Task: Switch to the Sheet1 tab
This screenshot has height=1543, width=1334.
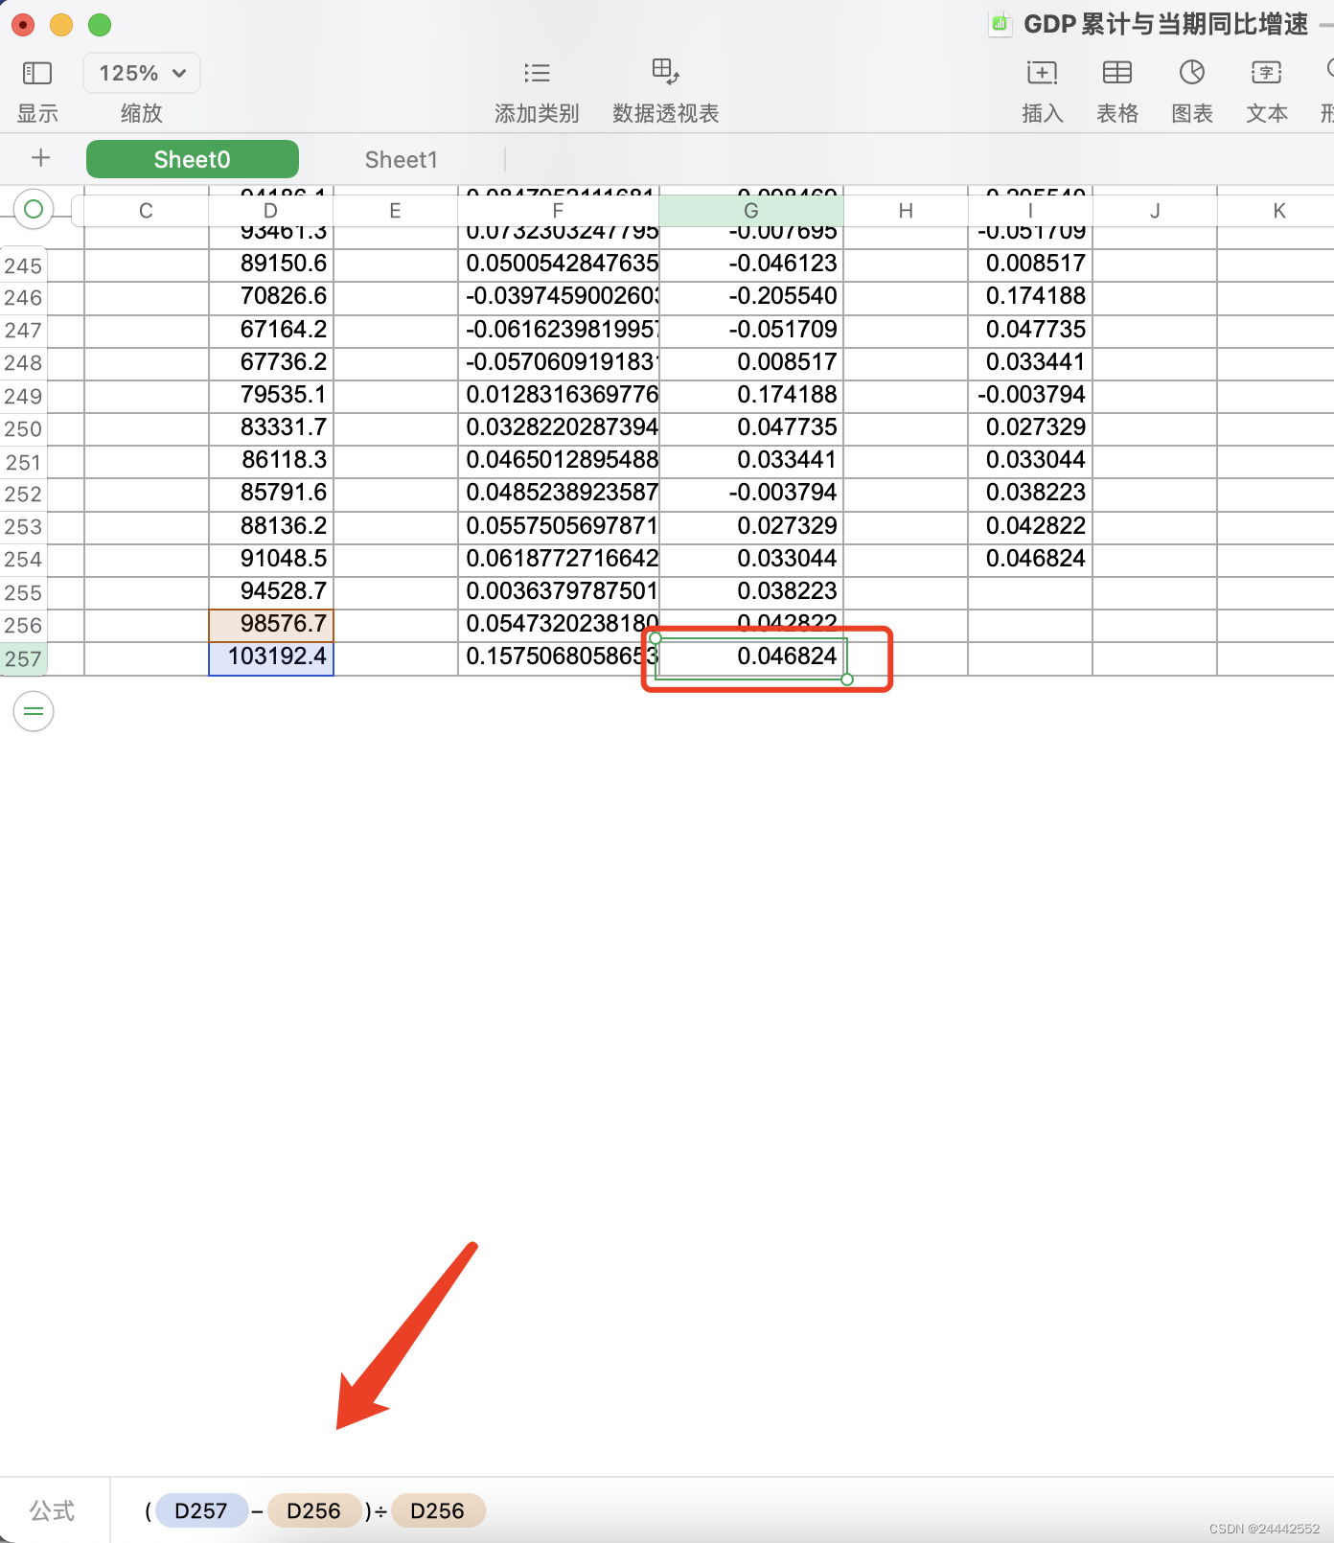Action: click(x=401, y=159)
